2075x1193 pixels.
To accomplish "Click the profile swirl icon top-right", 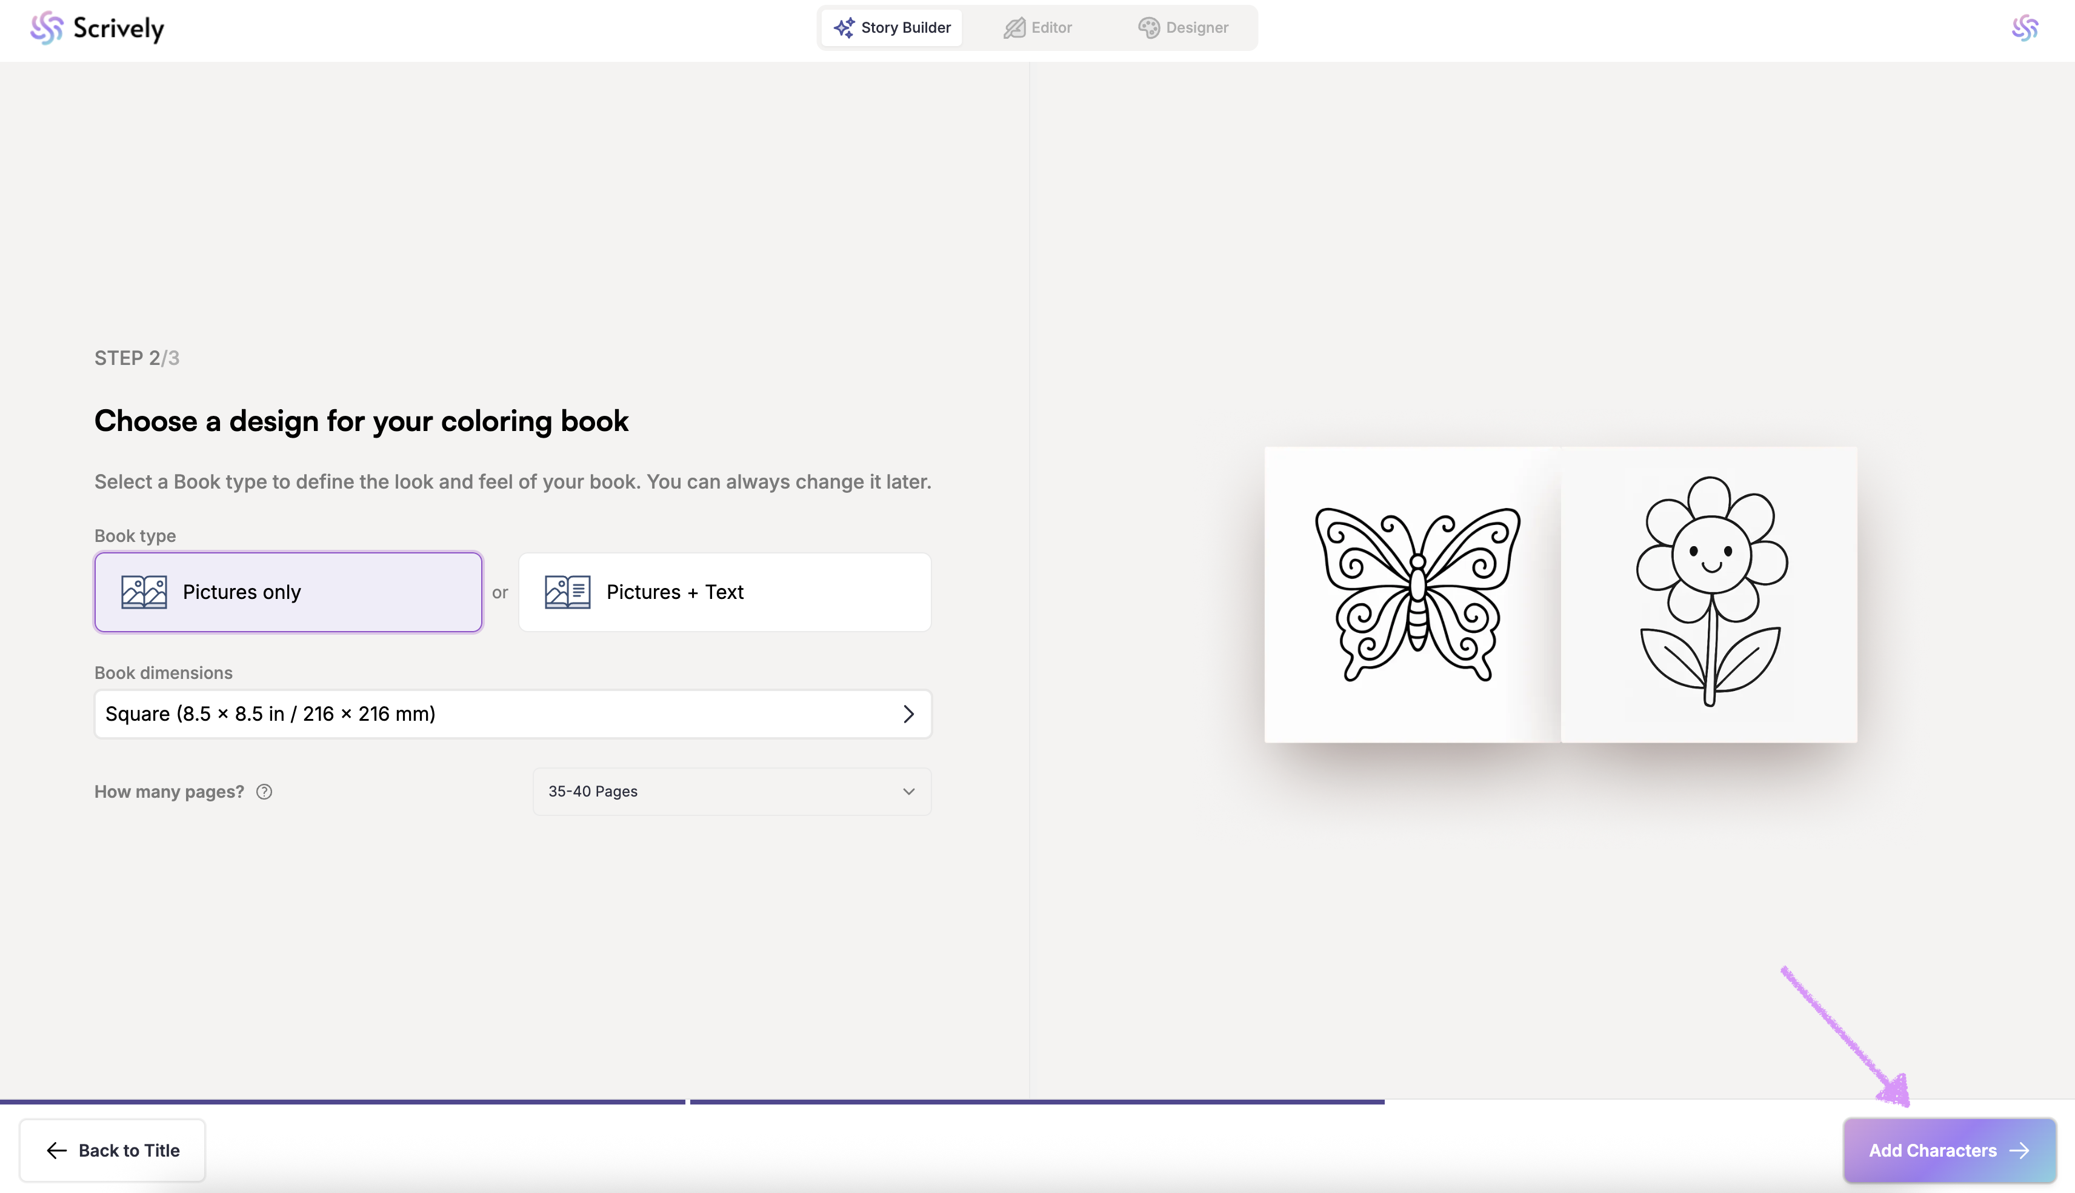I will coord(2024,28).
